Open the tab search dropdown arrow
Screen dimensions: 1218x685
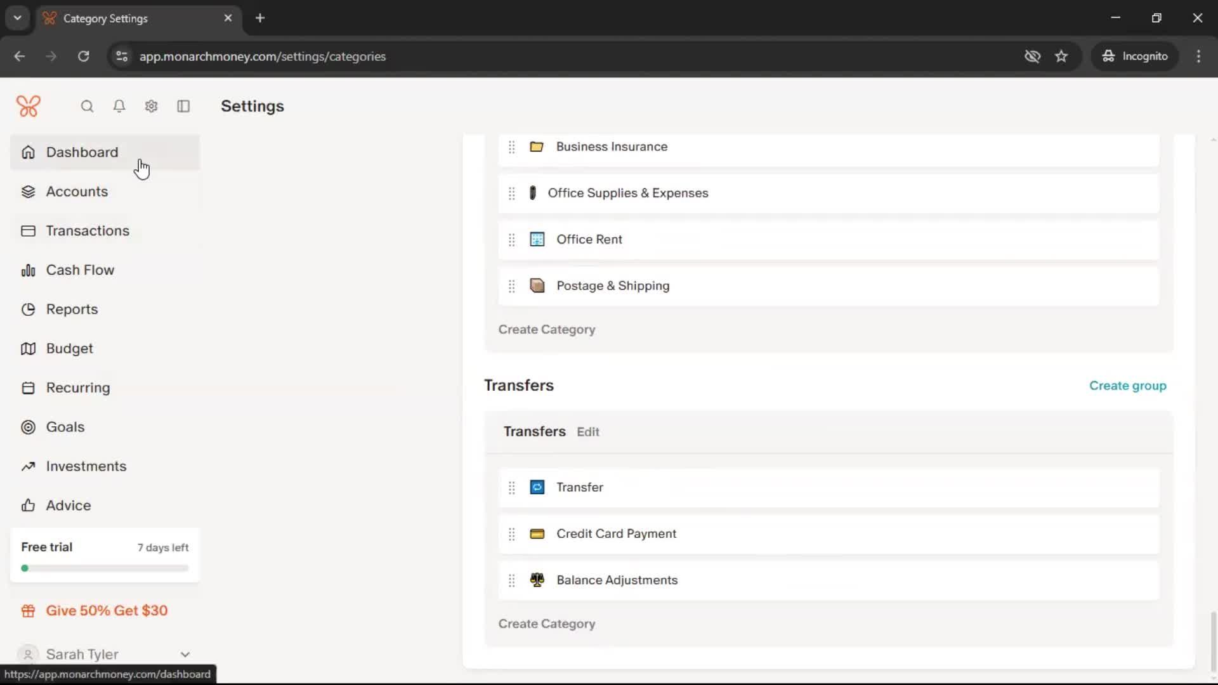(x=18, y=18)
